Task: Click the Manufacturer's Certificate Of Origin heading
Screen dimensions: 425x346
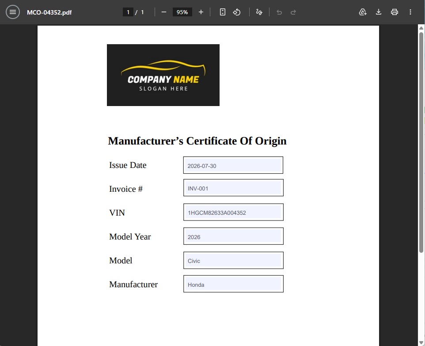Action: tap(197, 141)
